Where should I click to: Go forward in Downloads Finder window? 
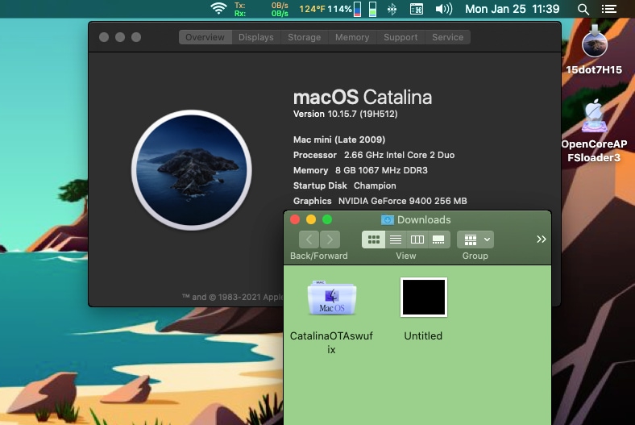coord(330,240)
